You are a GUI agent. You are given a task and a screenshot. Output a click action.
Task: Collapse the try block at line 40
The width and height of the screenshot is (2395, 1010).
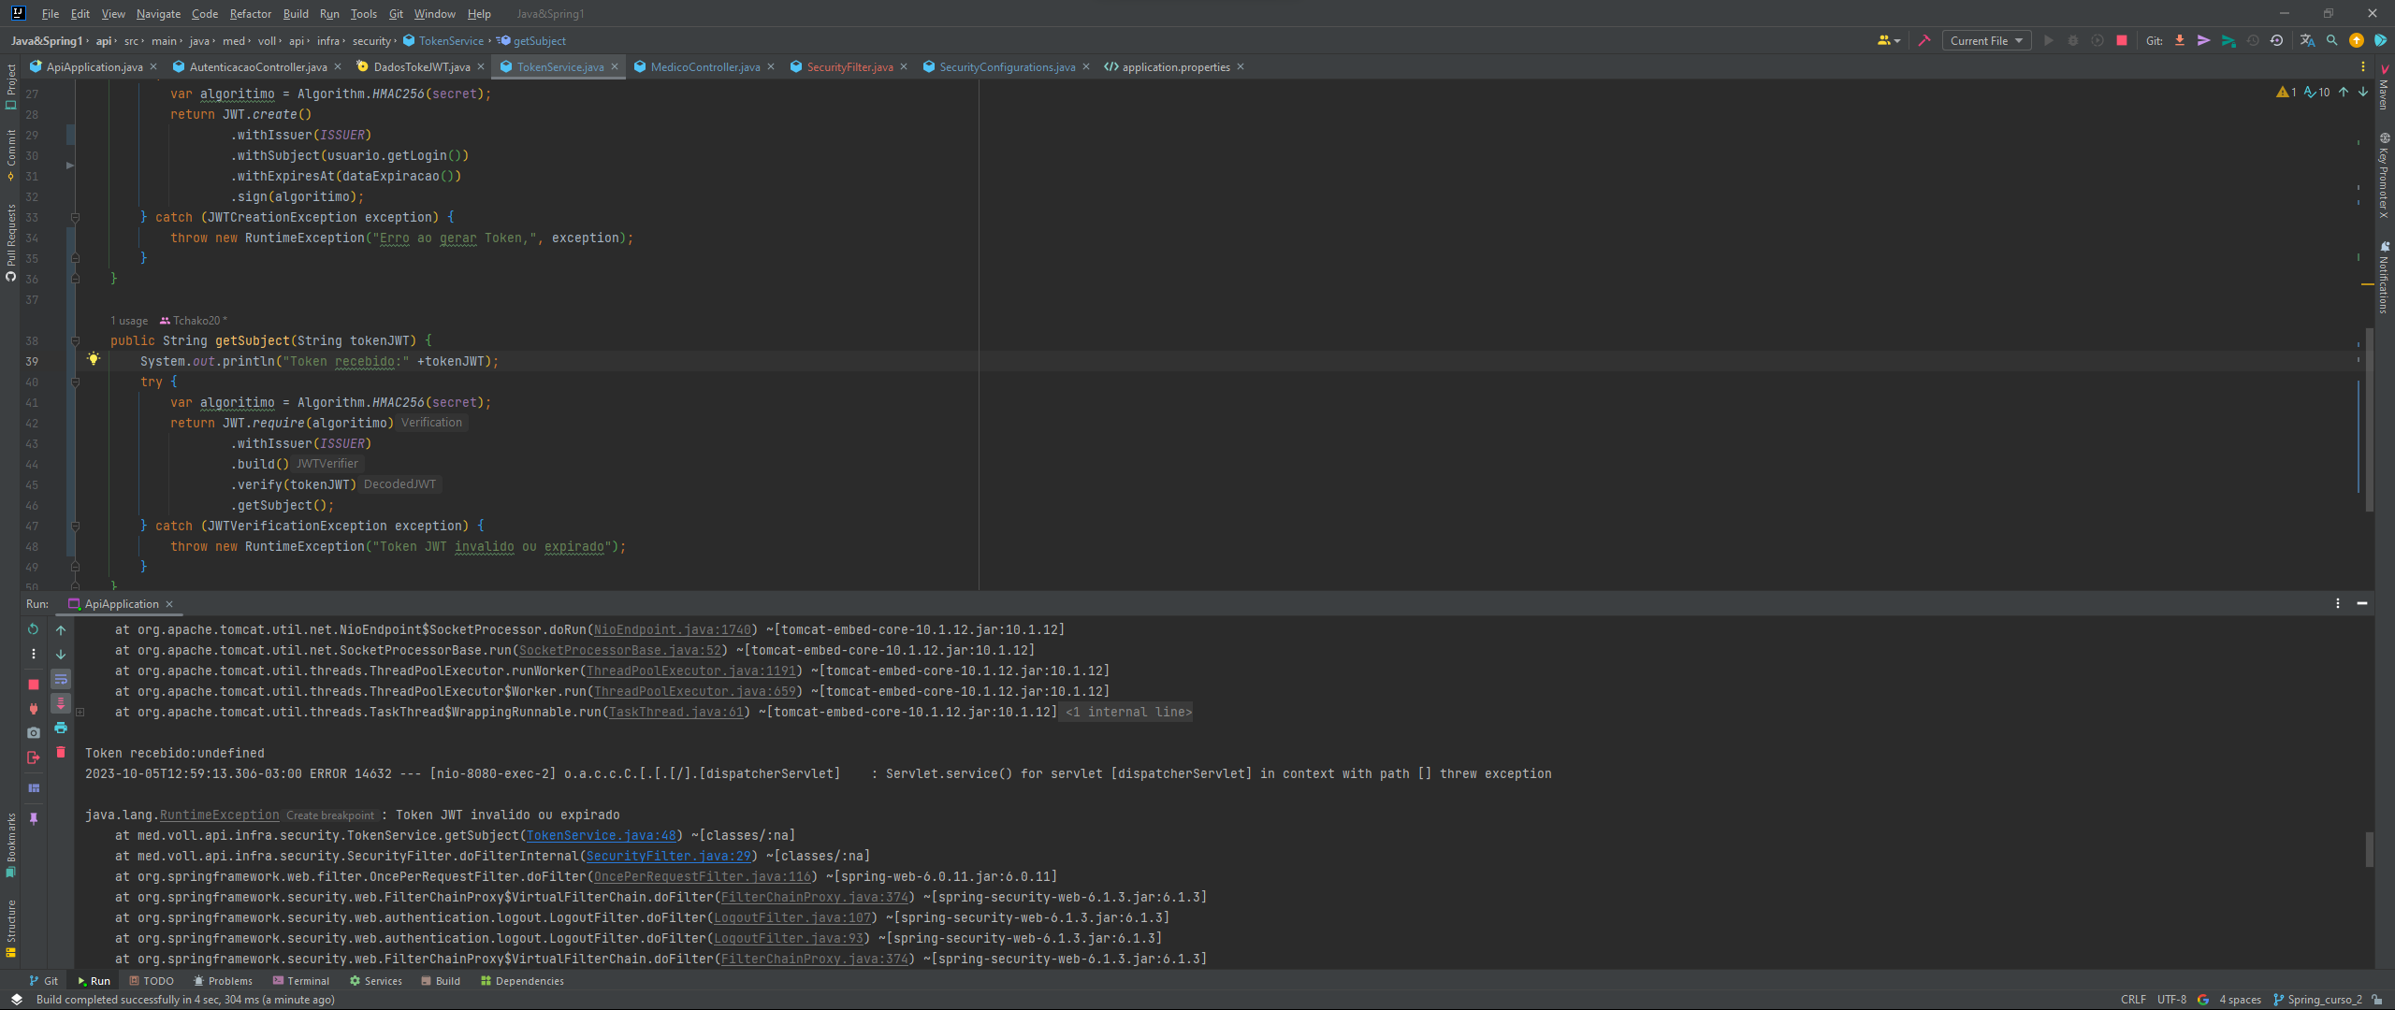tap(76, 382)
